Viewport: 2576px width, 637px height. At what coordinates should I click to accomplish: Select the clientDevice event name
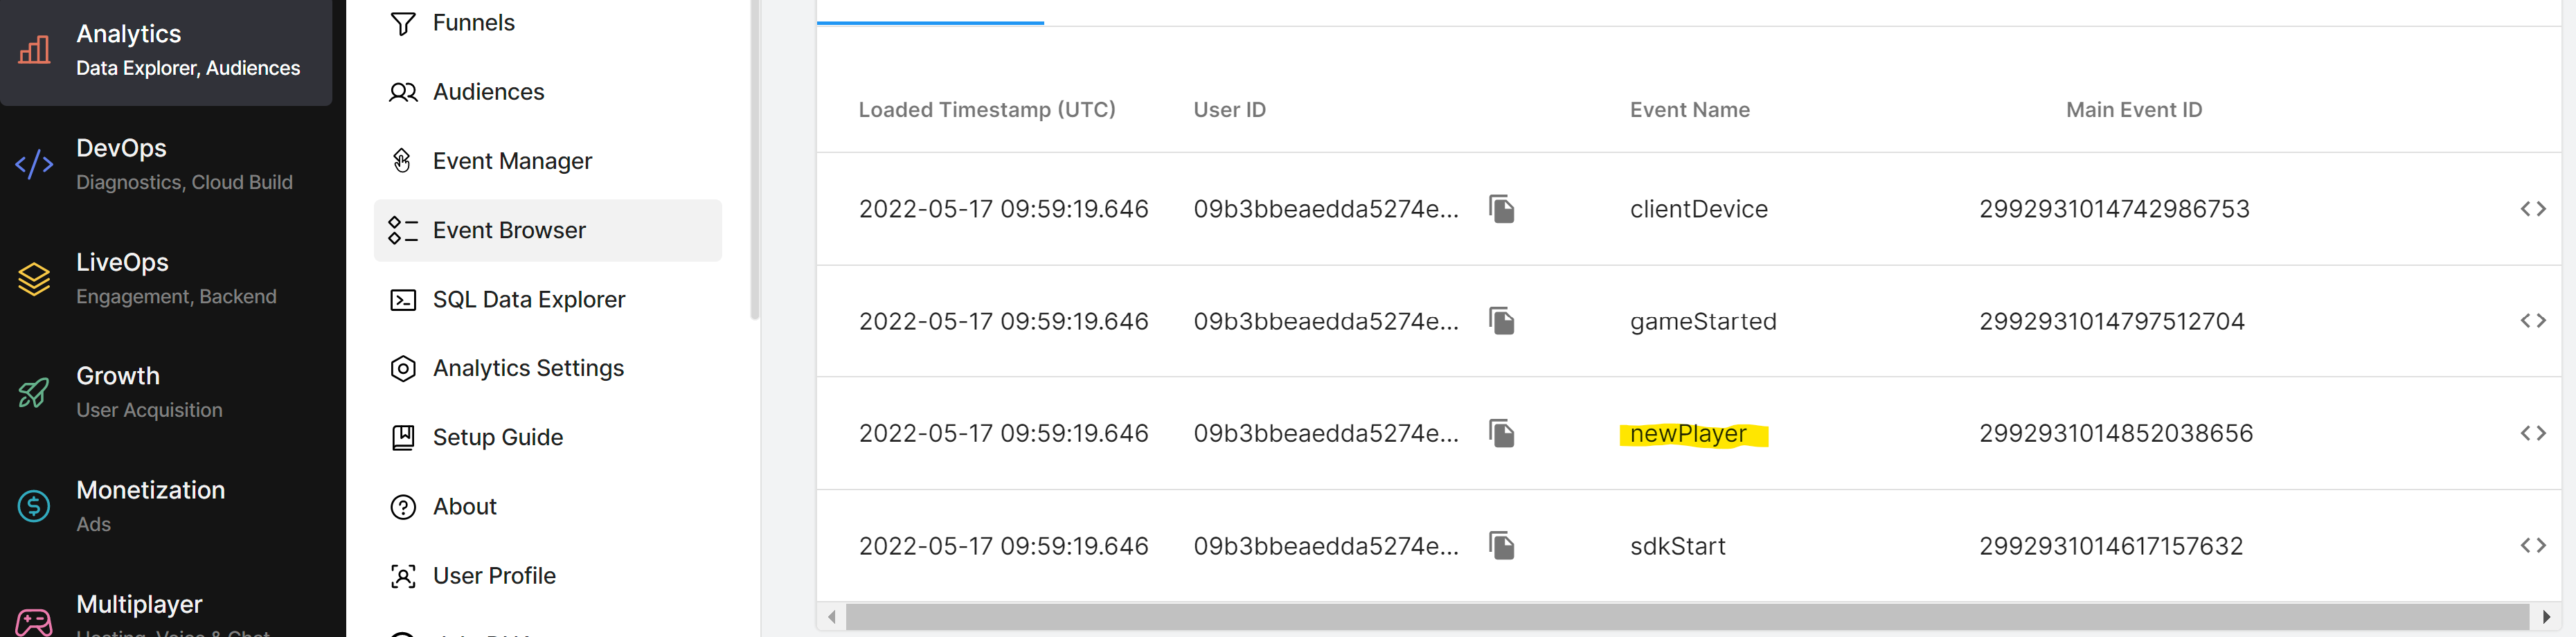pos(1698,209)
